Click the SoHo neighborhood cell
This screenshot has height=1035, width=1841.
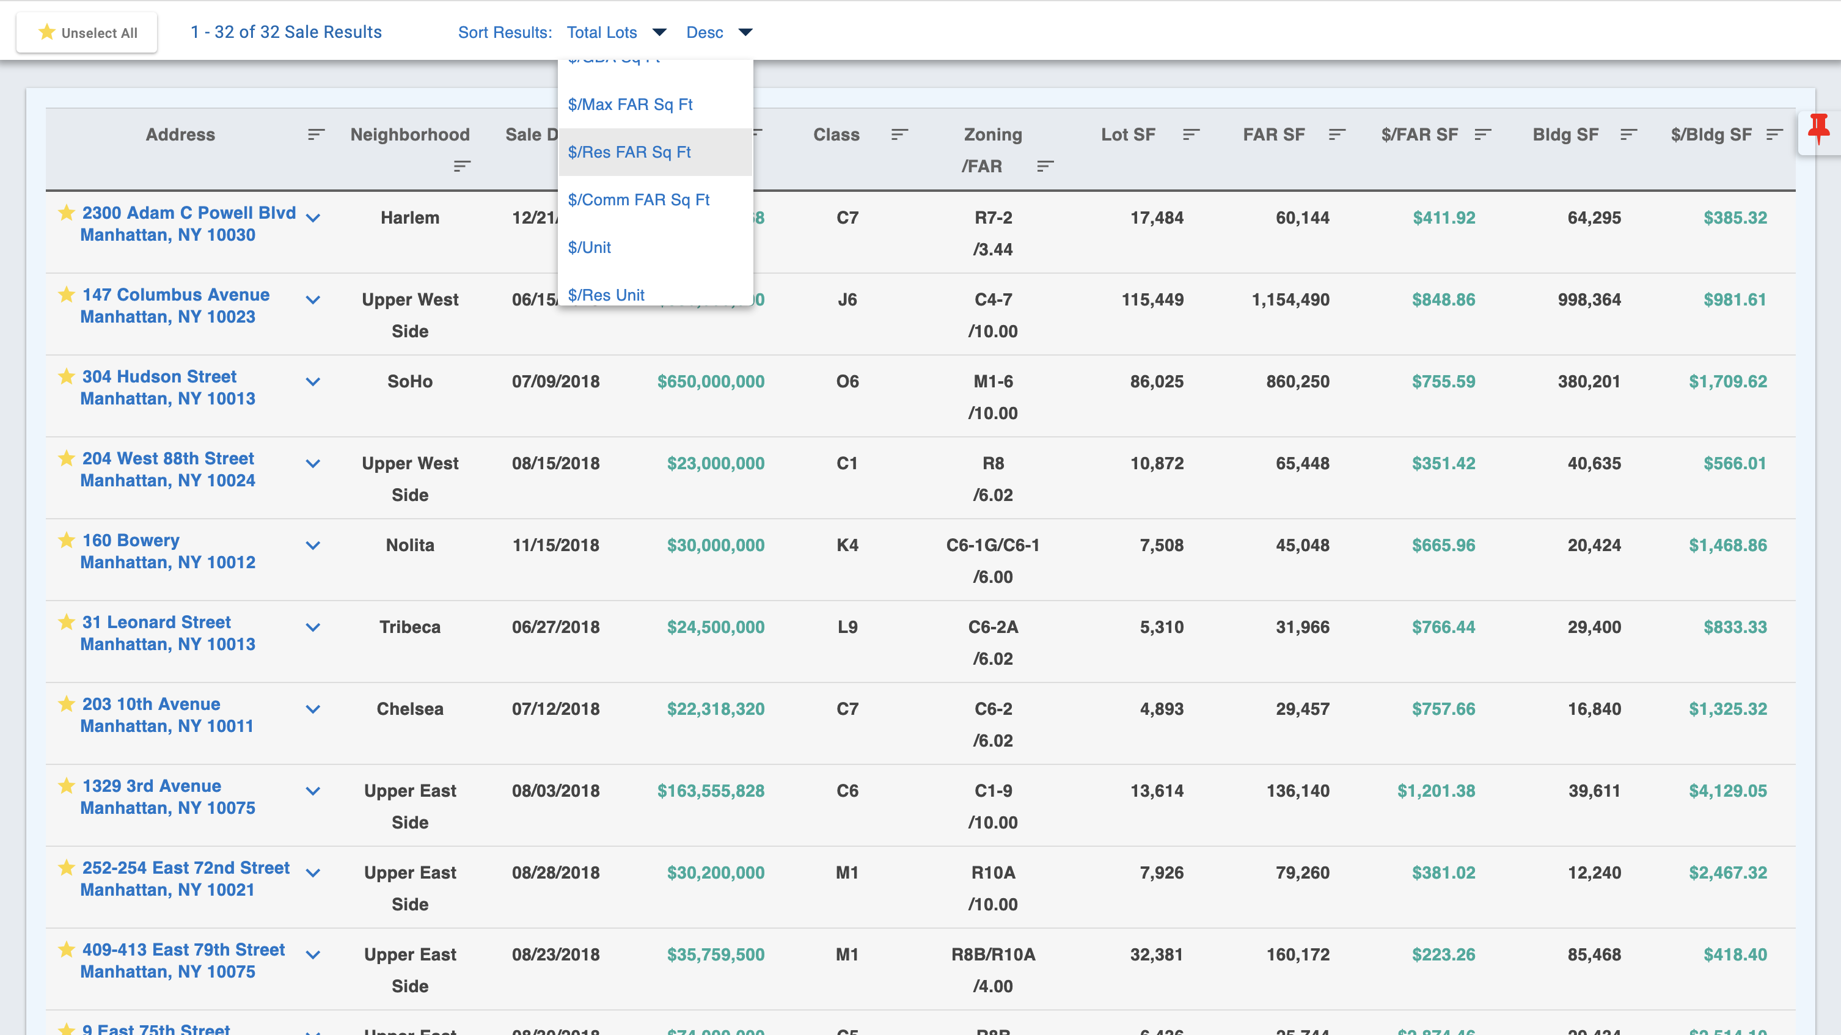point(409,381)
